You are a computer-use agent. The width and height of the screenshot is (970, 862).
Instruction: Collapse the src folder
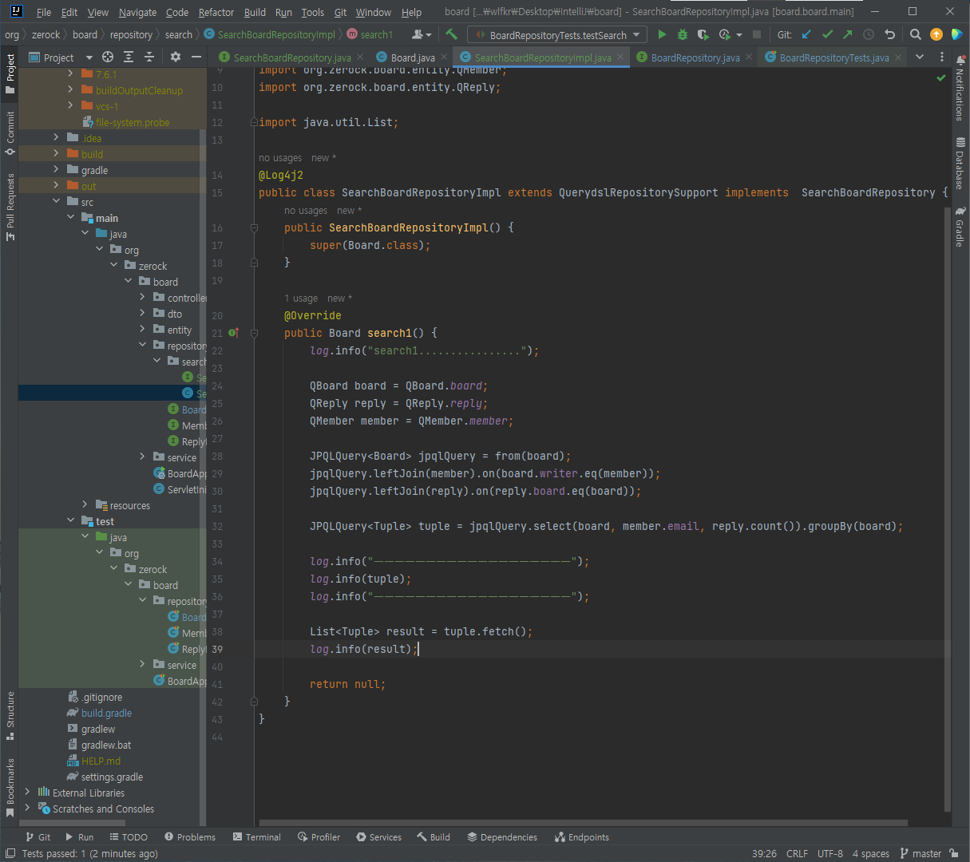56,202
